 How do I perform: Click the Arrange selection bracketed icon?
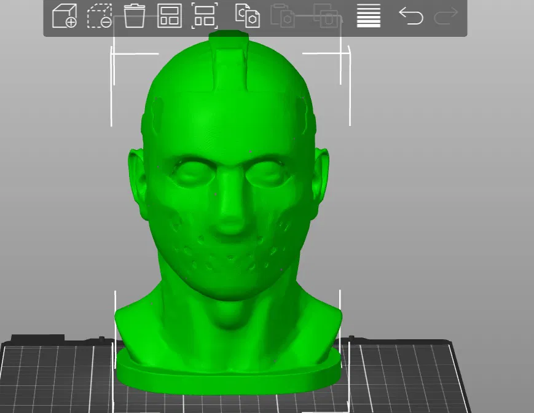click(205, 15)
